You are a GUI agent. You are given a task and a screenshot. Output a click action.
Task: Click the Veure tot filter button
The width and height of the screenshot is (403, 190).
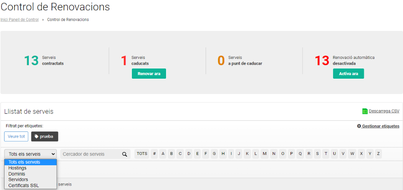coord(16,136)
